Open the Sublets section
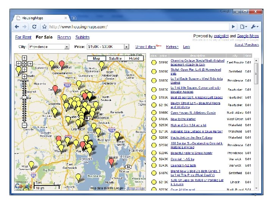The image size is (273, 204). point(82,37)
